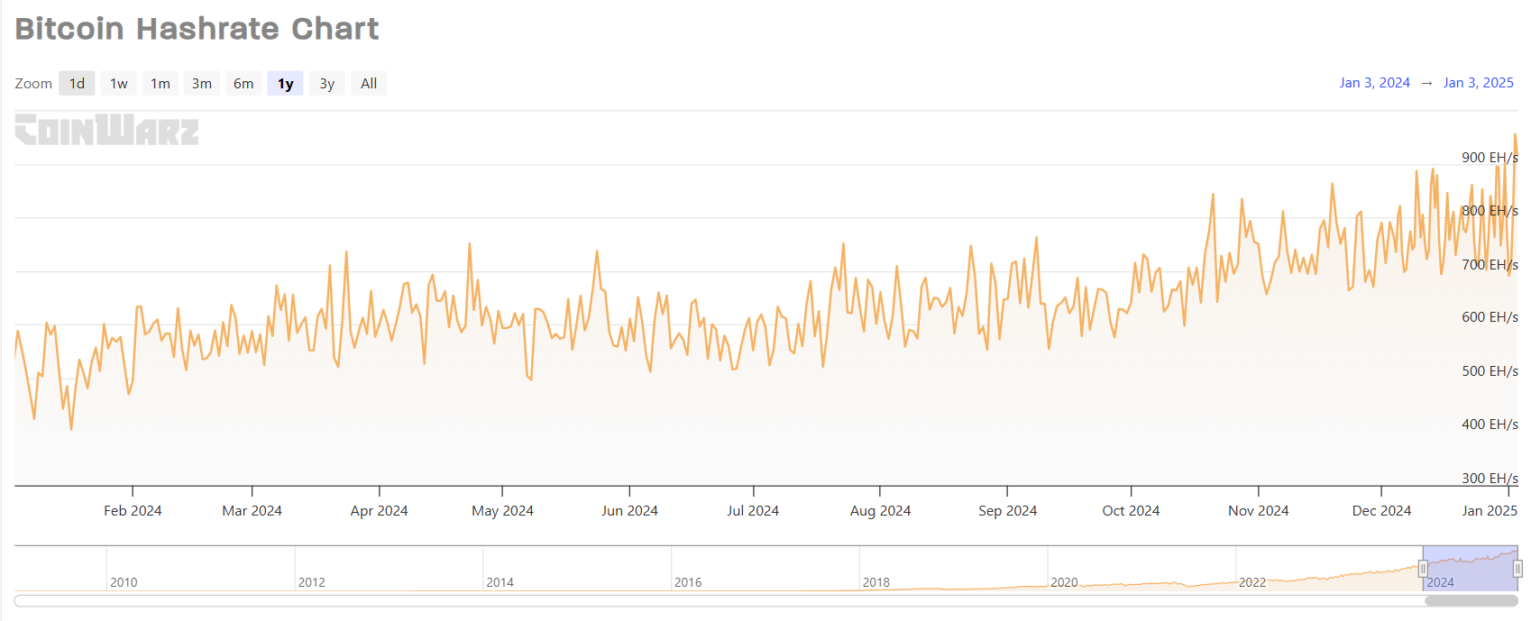
Task: Edit the end date Jan 3, 2025
Action: coord(1479,83)
